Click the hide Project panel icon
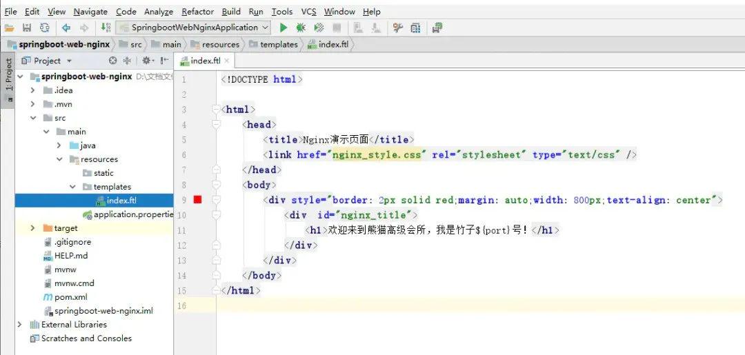 164,61
